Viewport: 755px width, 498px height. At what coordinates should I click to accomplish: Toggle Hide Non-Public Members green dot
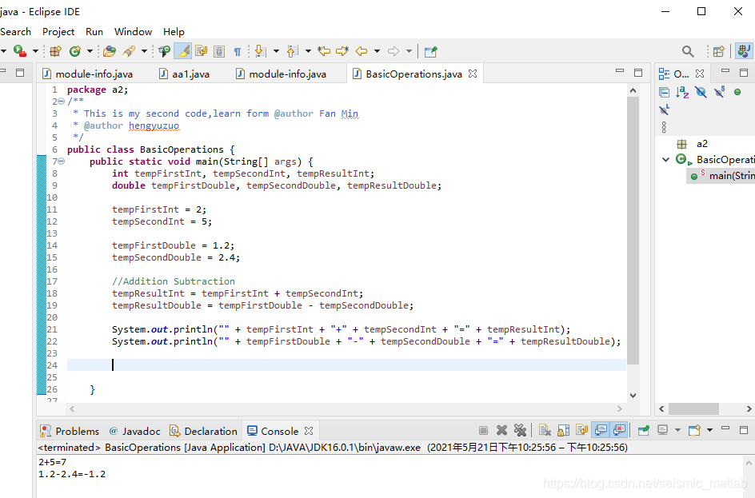(x=737, y=92)
